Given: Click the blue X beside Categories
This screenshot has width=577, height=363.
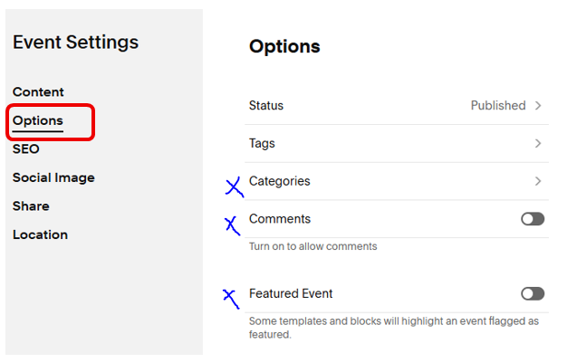Looking at the screenshot, I should [234, 186].
